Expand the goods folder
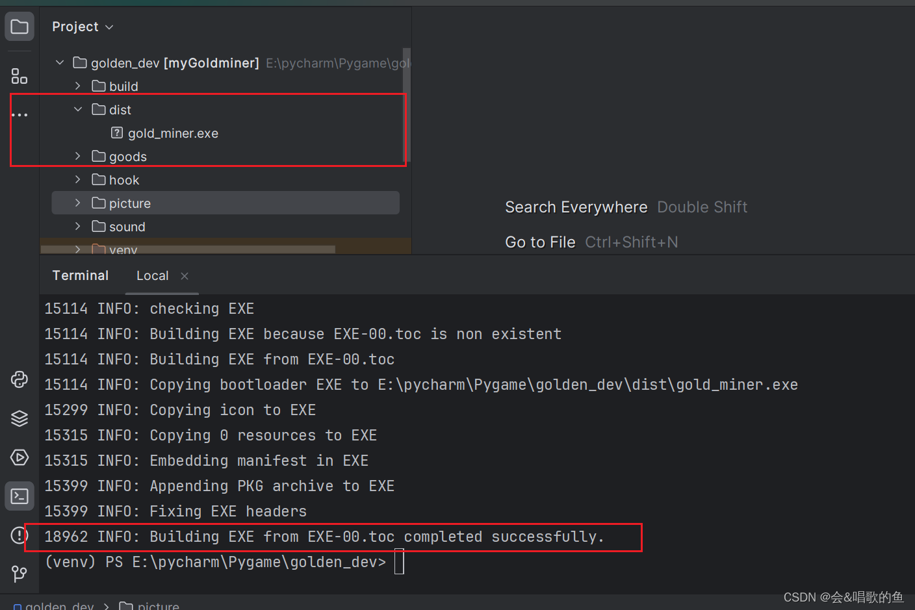 77,156
